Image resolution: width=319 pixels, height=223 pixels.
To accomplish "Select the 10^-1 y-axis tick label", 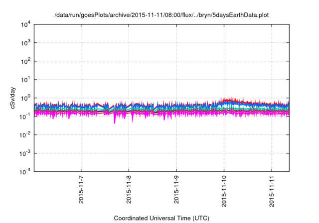I will [x=25, y=116].
